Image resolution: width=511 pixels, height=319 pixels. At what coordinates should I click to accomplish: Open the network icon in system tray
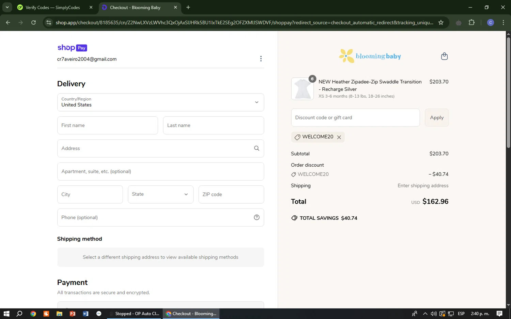click(451, 314)
